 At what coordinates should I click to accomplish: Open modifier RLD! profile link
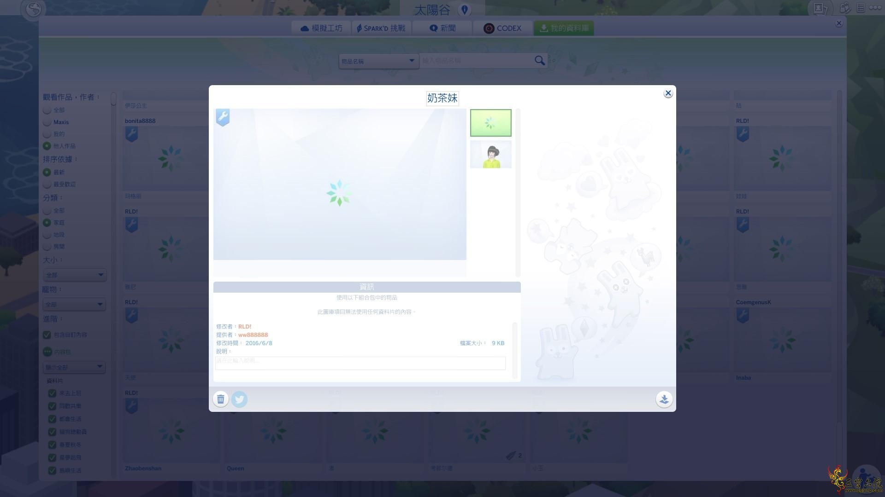click(x=245, y=327)
